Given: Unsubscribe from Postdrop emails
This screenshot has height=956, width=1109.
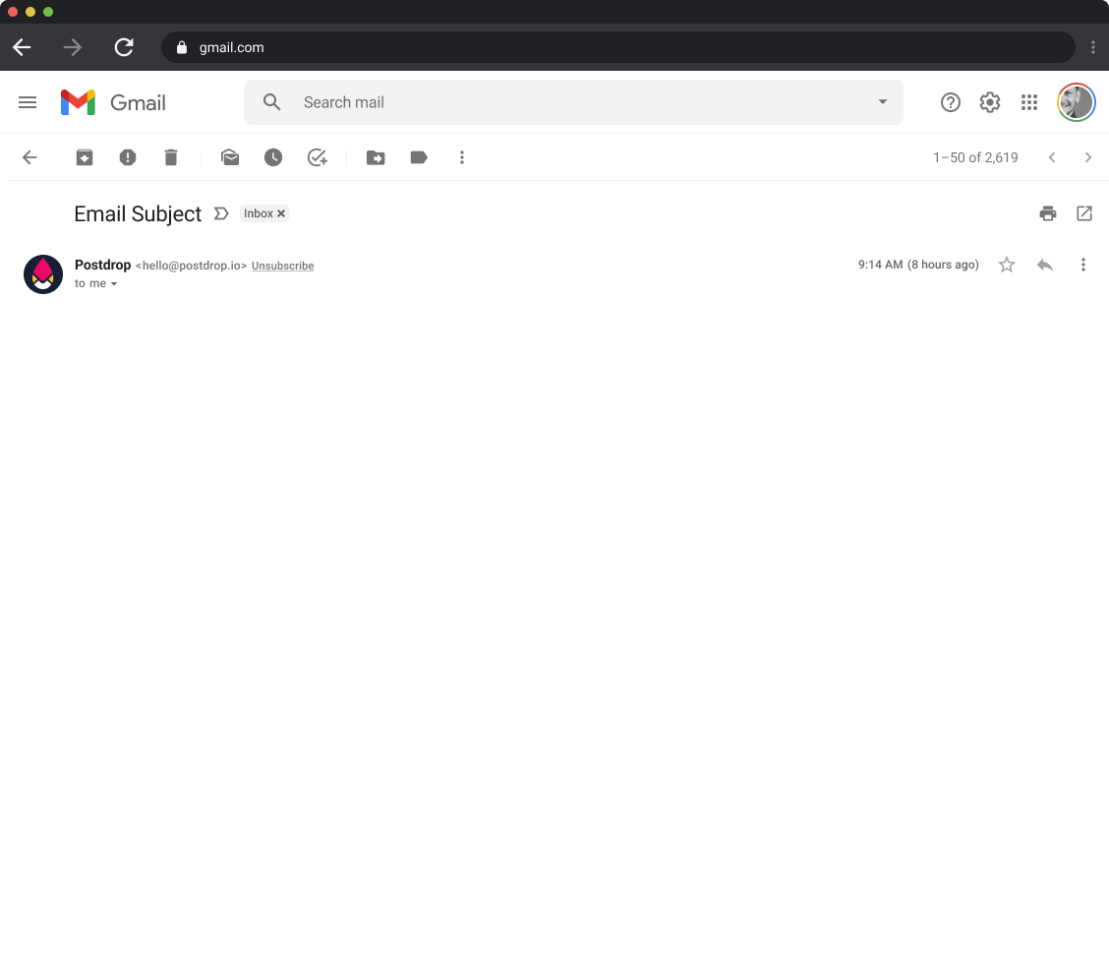Looking at the screenshot, I should pyautogui.click(x=282, y=266).
